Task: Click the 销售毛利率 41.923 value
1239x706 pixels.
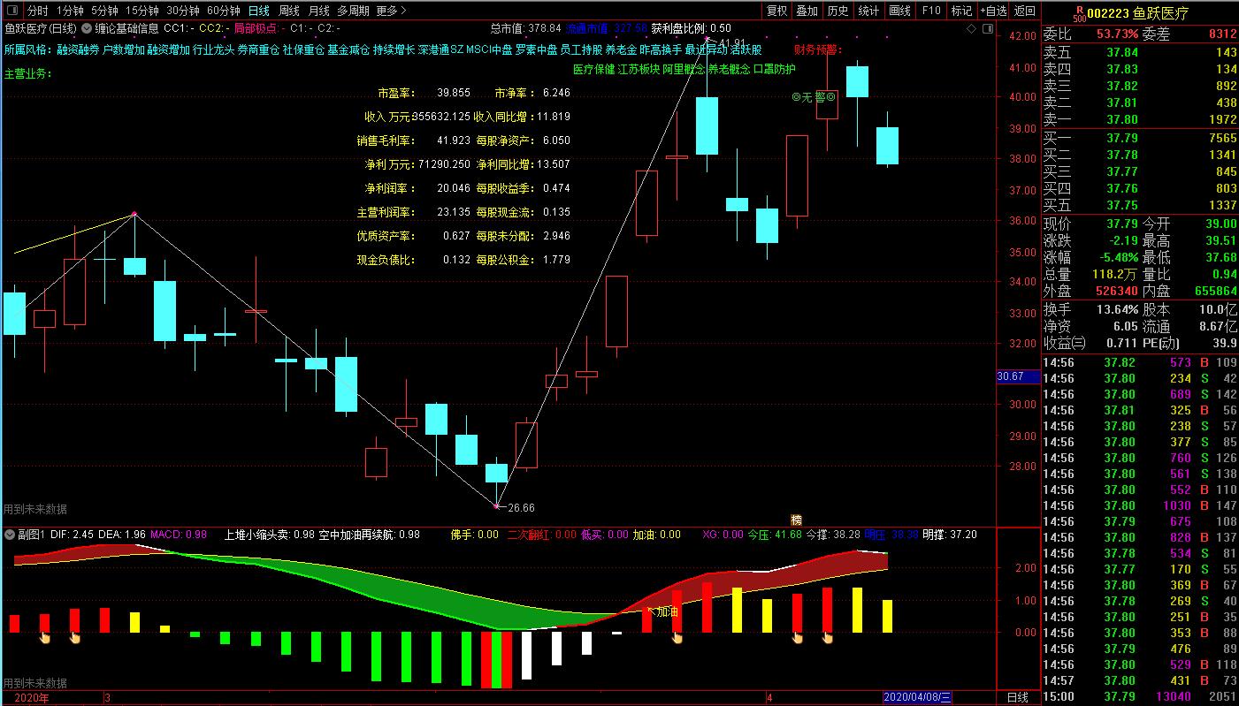Action: (454, 140)
